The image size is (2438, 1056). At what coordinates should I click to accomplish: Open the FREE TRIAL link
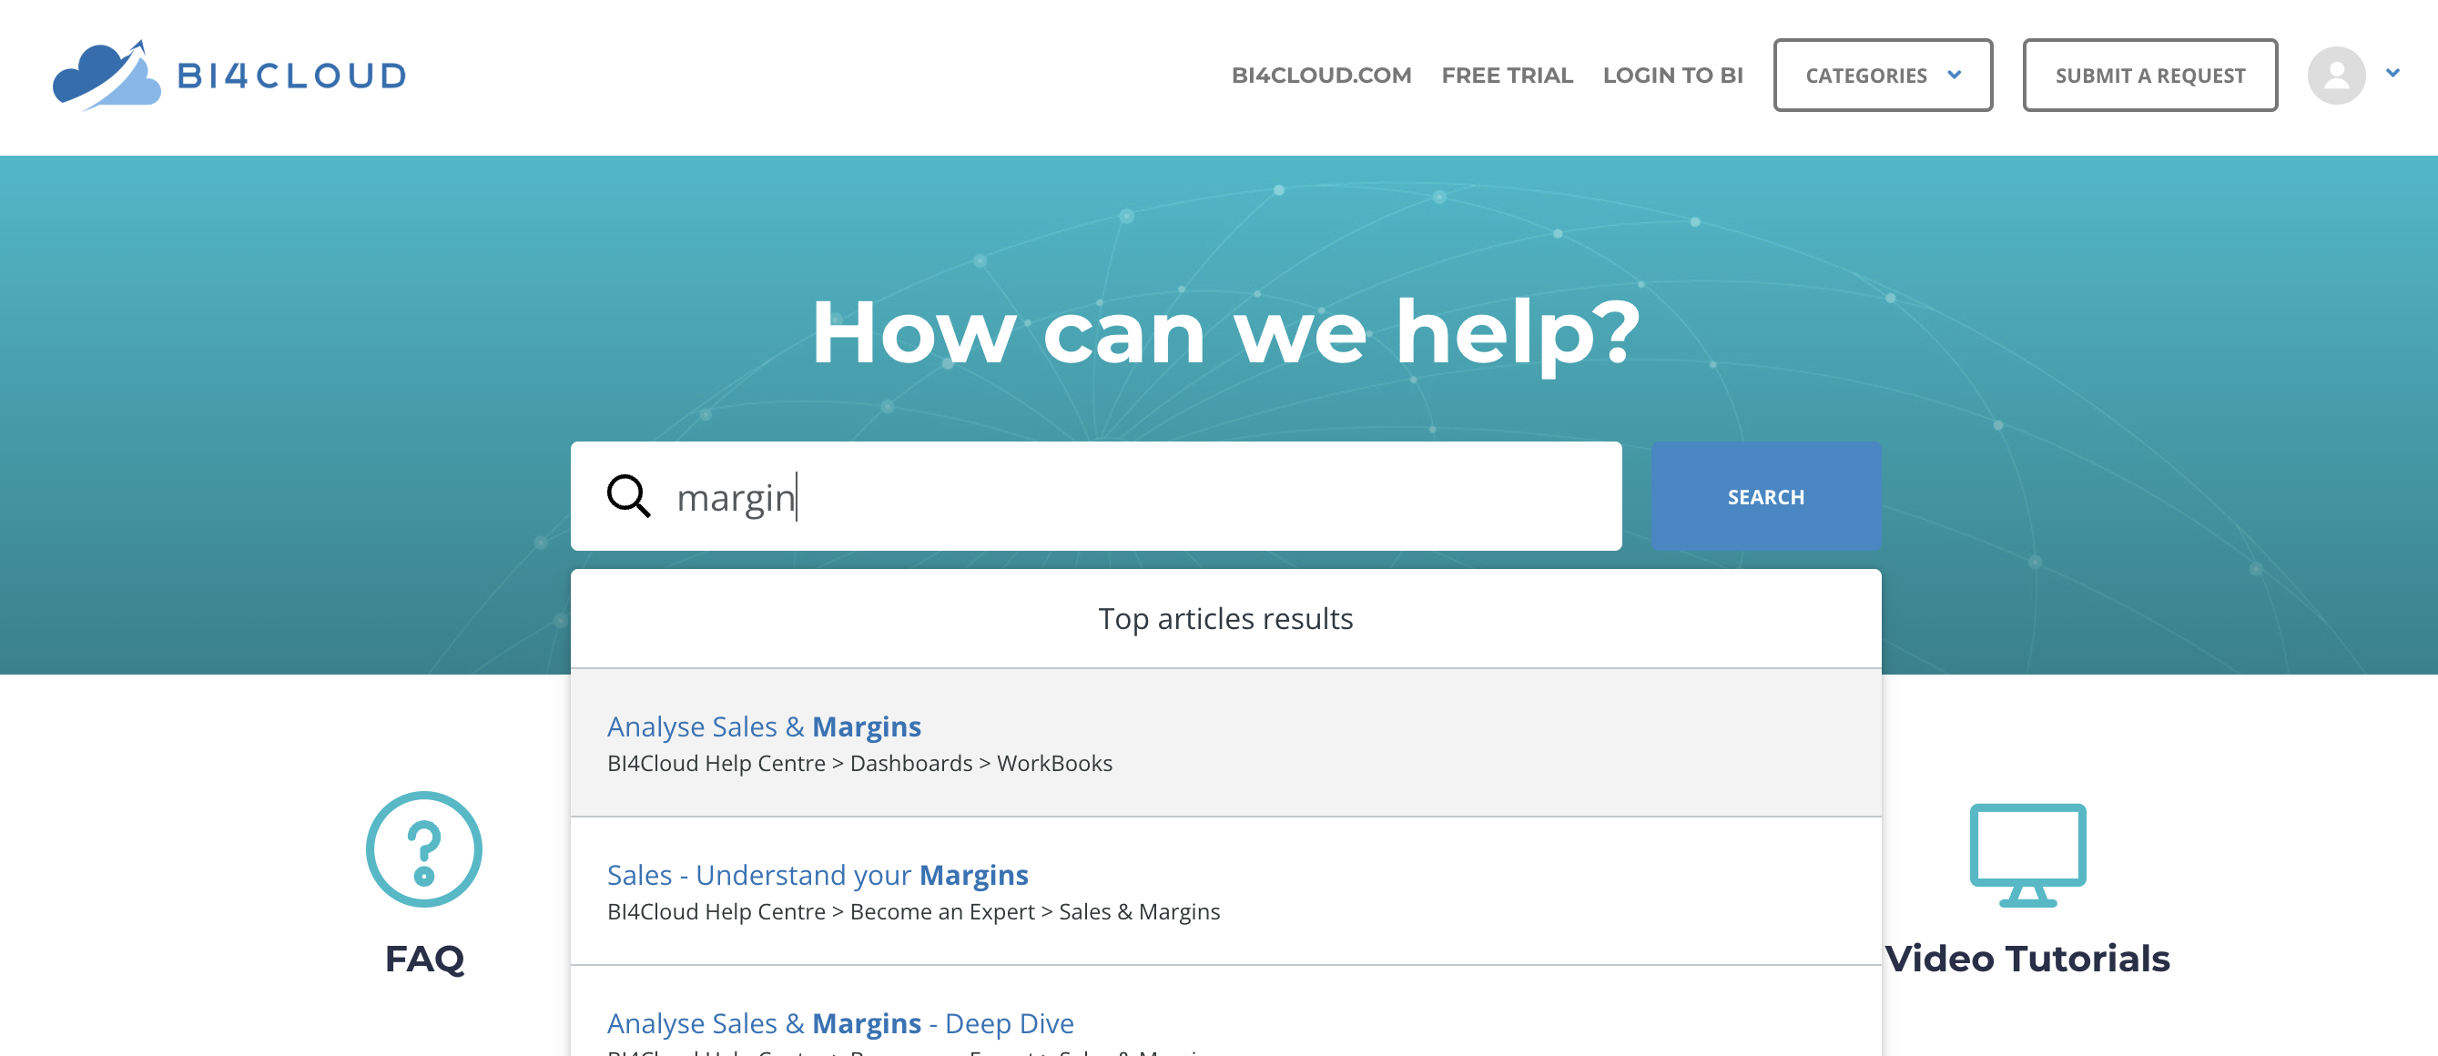coord(1507,76)
